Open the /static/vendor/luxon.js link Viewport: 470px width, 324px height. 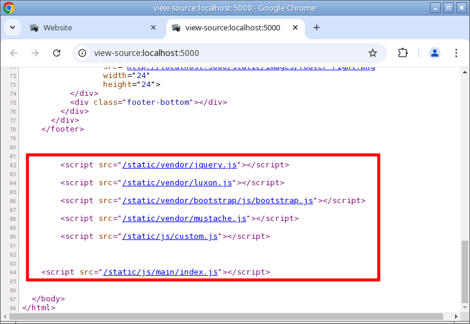click(x=177, y=183)
